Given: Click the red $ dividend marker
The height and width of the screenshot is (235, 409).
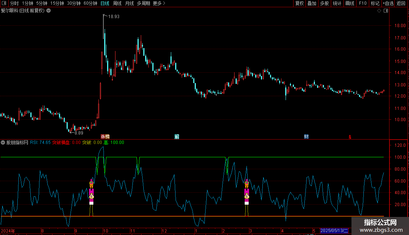Looking at the screenshot, I should (x=350, y=137).
